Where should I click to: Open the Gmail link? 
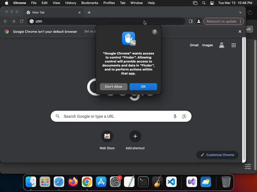[x=194, y=45]
